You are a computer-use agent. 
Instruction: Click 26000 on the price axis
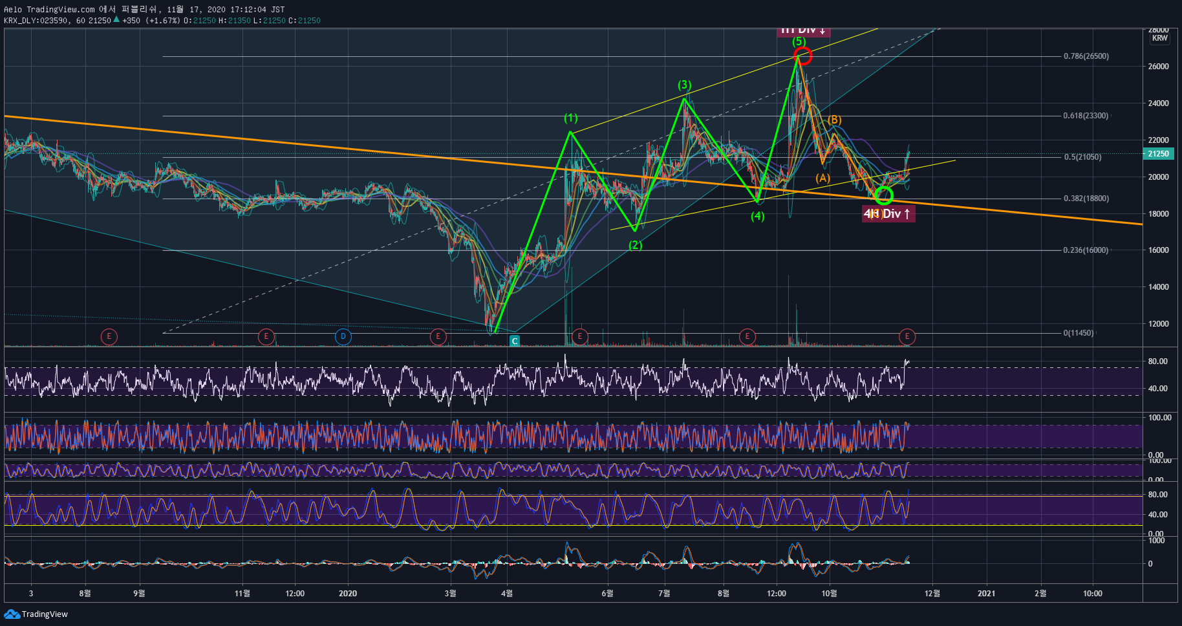1158,67
